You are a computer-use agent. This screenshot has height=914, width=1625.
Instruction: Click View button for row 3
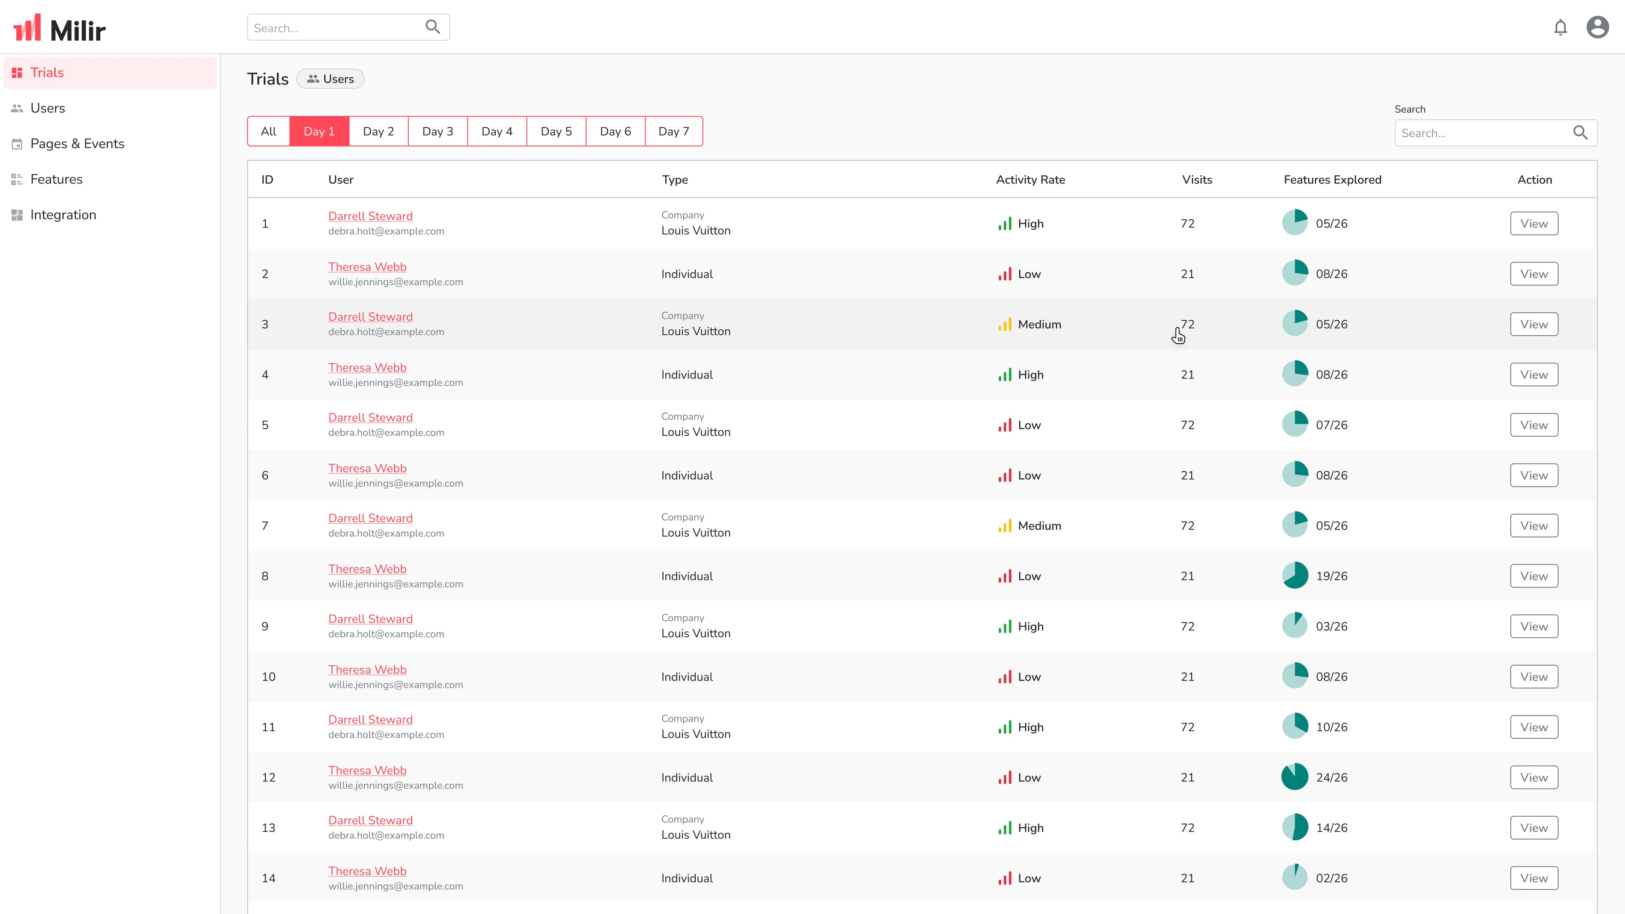[1534, 324]
